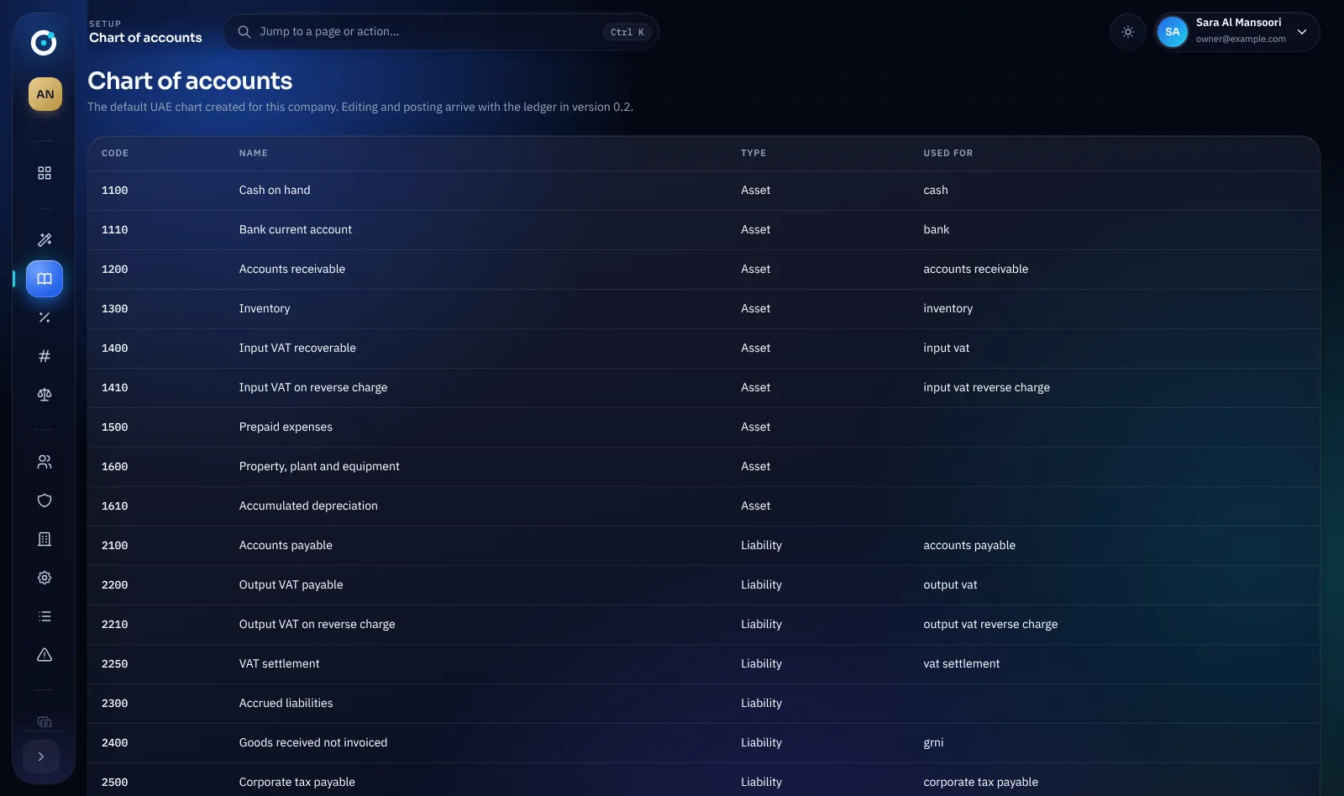This screenshot has width=1344, height=796.
Task: Select the Accounts payable account name
Action: click(286, 546)
